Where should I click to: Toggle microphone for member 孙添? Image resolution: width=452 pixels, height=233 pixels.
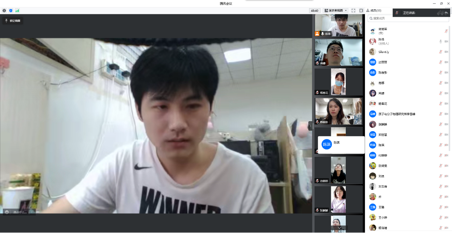(441, 41)
